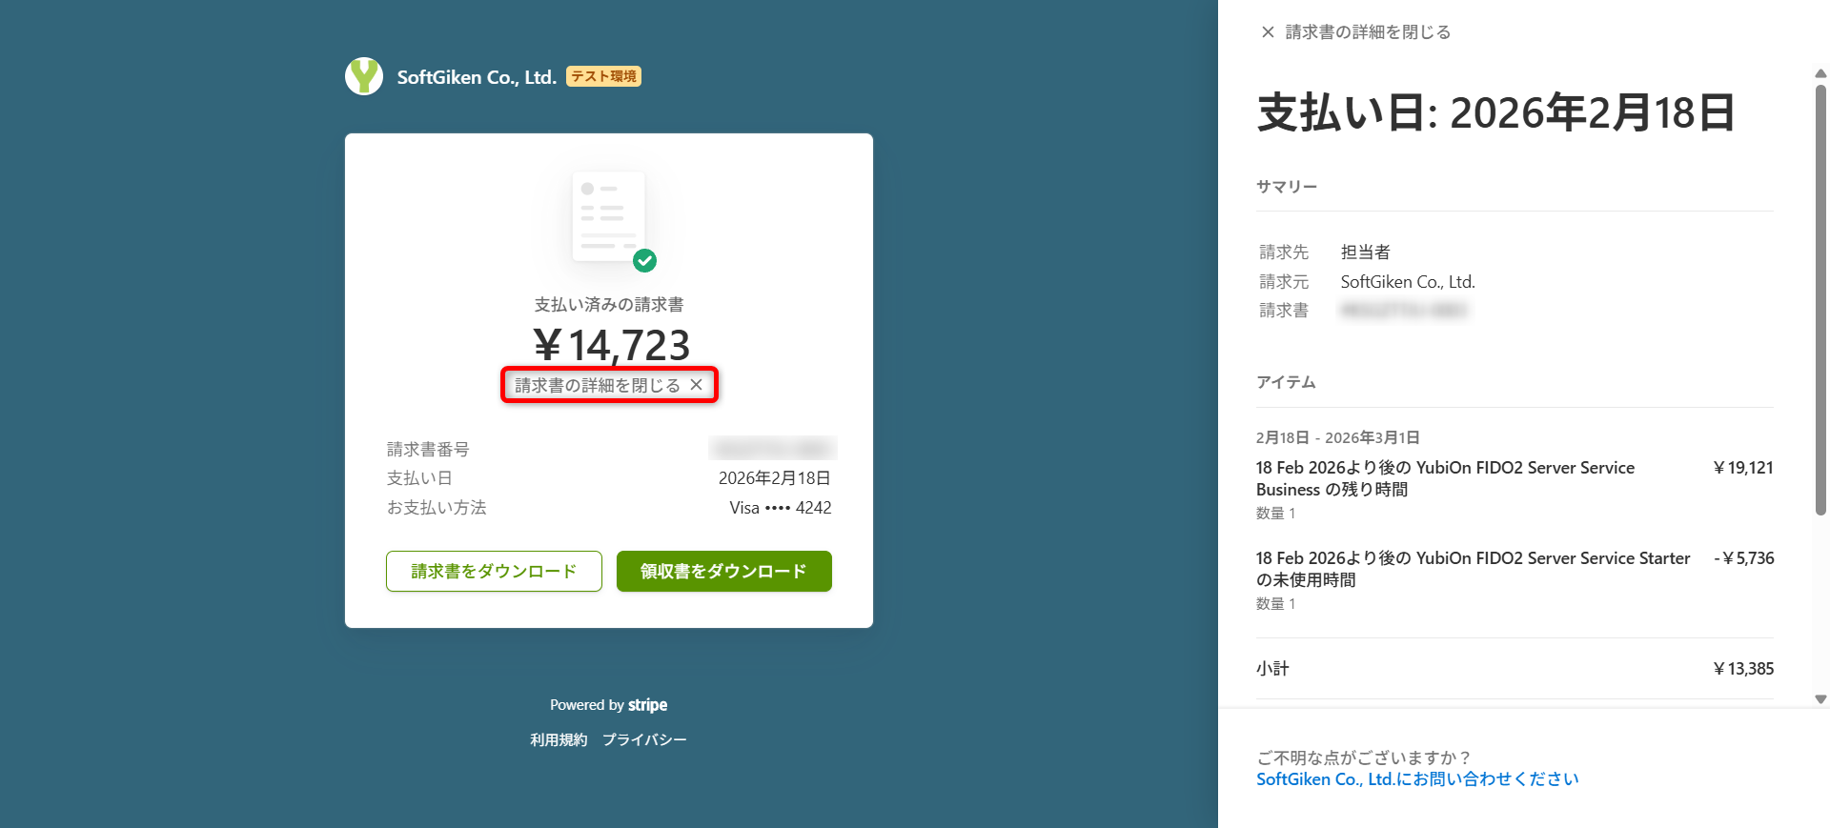Click the 支払い済みの請求書 status text
Viewport: 1830px width, 828px height.
[609, 305]
